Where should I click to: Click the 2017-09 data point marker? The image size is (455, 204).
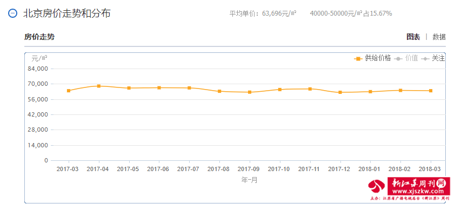[x=250, y=92]
